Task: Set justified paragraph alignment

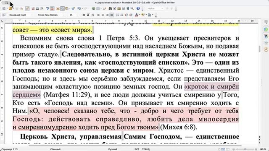Action: tap(112, 15)
